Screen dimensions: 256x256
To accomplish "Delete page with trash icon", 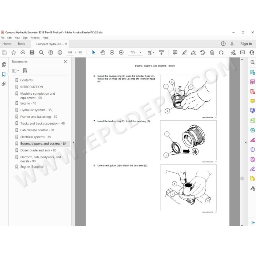I will coord(212,52).
